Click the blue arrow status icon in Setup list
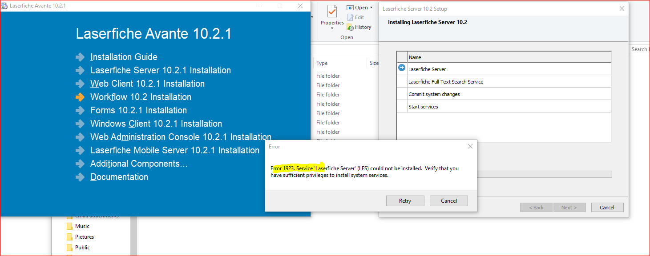 402,68
